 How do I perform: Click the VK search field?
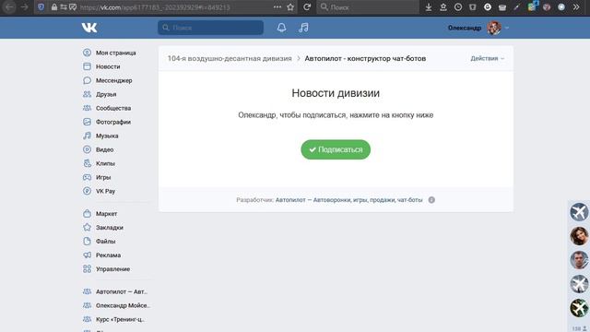coord(210,28)
